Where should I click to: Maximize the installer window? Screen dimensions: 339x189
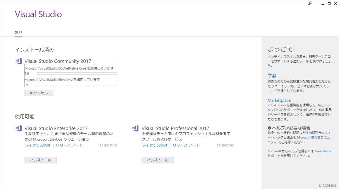point(329,3)
